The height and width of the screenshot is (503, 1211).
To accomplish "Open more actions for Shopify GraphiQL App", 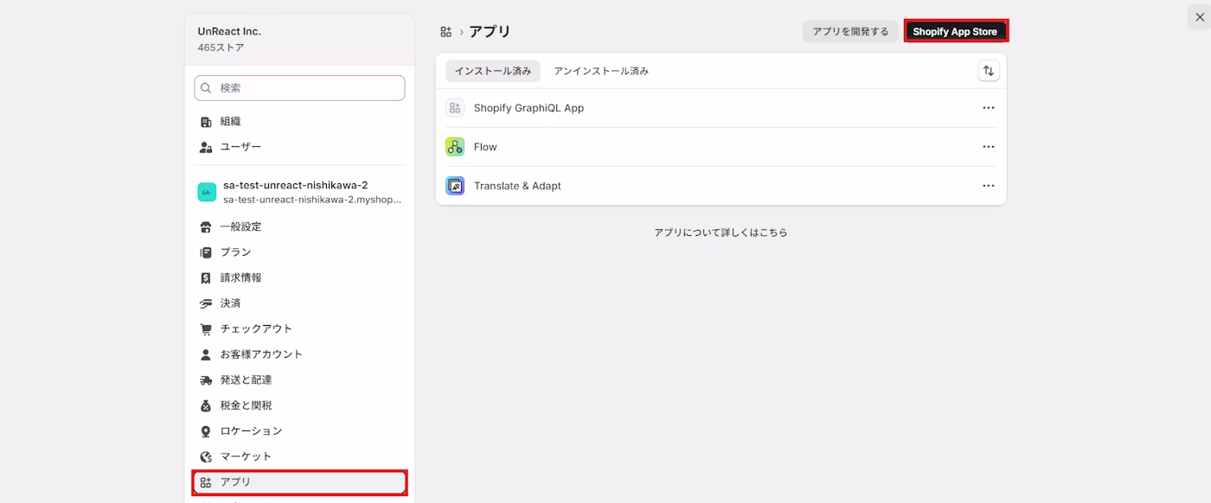I will coord(989,108).
